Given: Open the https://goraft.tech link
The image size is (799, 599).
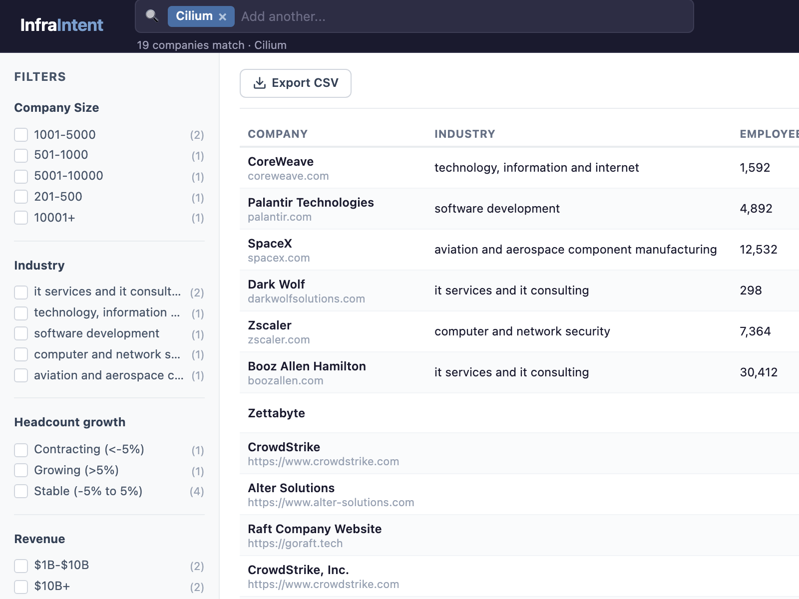Looking at the screenshot, I should pos(296,543).
